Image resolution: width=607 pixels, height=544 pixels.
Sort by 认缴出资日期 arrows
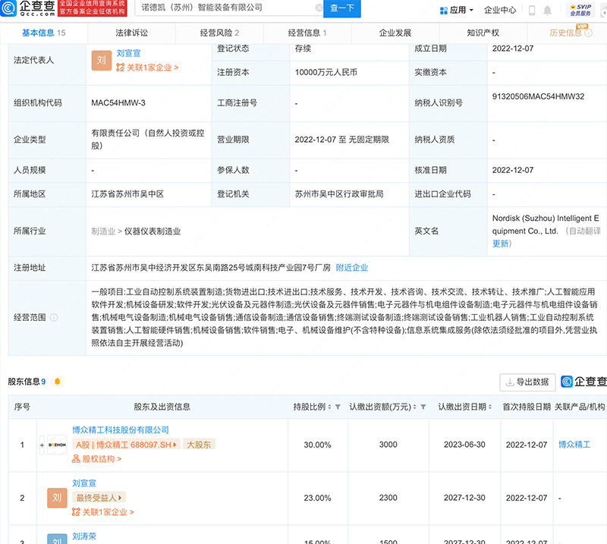click(490, 407)
